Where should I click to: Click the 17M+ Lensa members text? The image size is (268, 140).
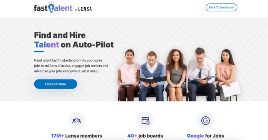pyautogui.click(x=77, y=136)
